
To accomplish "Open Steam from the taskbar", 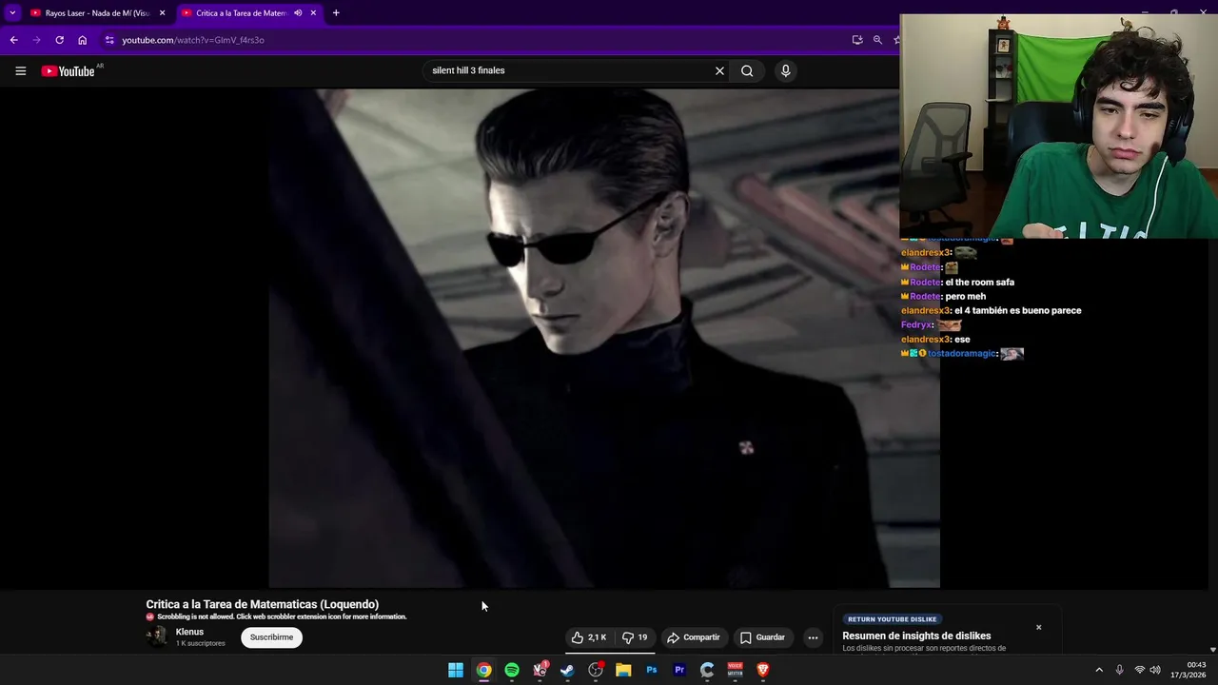I will point(567,670).
